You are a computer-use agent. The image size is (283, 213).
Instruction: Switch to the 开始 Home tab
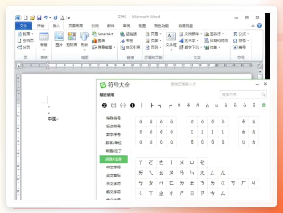(41, 26)
